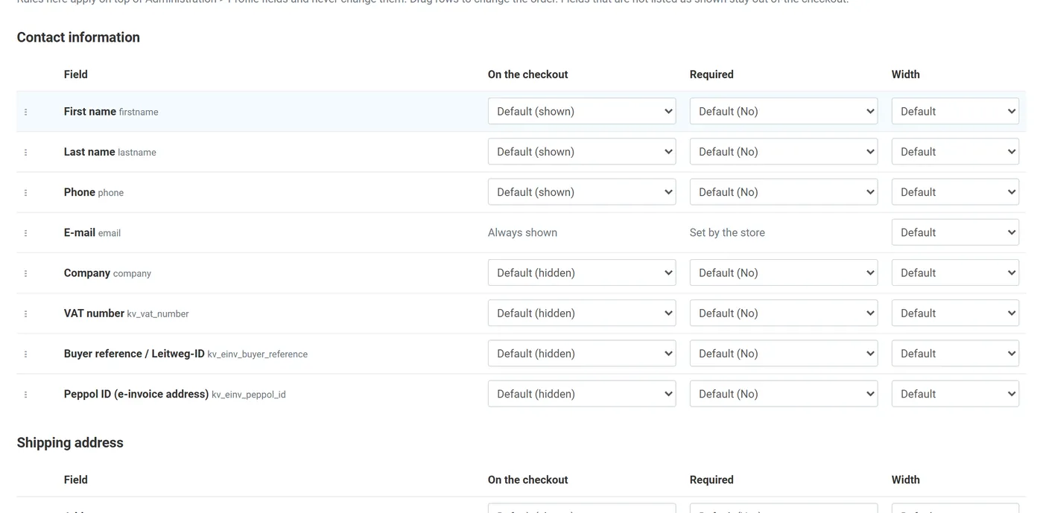Image resolution: width=1043 pixels, height=513 pixels.
Task: Click the 'E-mail' field label
Action: [x=80, y=232]
